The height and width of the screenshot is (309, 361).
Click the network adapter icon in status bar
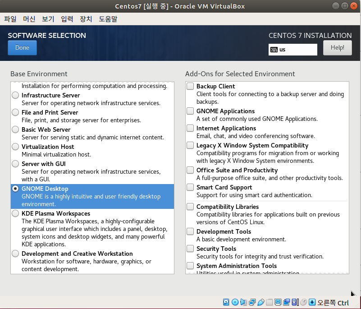pyautogui.click(x=252, y=302)
